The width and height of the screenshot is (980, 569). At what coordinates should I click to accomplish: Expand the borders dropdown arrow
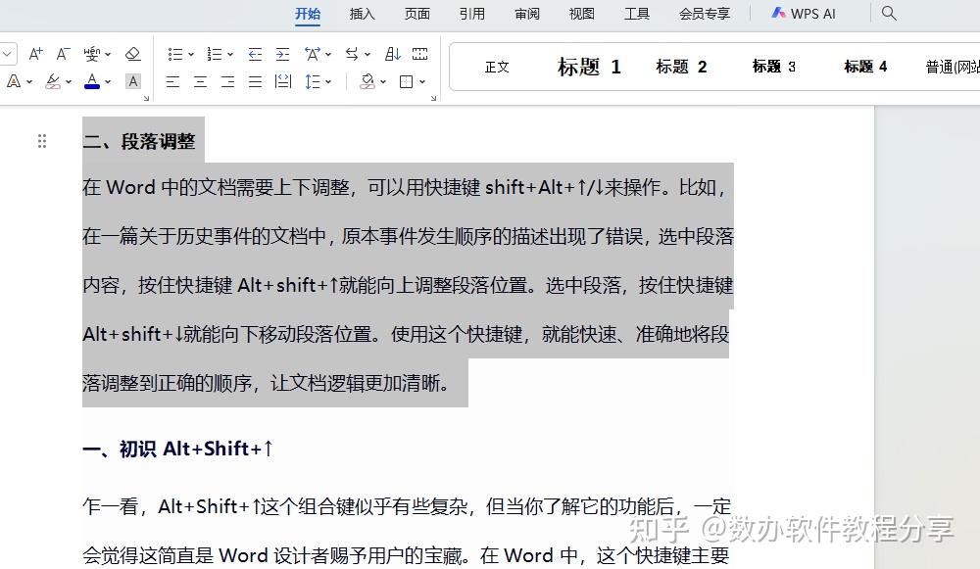point(421,81)
